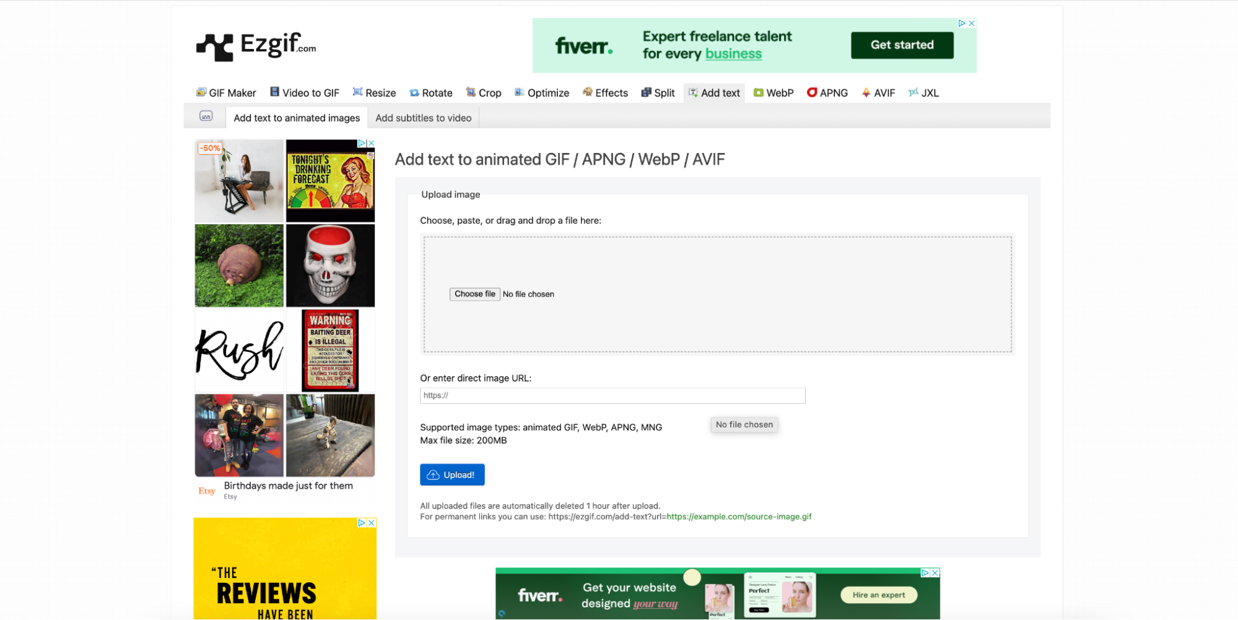Open the GIF Maker tool
Screen dimensions: 1238x620
coord(226,93)
